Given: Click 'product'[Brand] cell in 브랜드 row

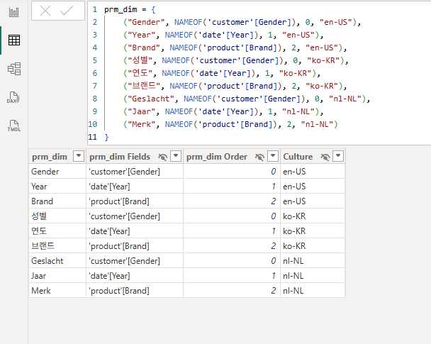Looking at the screenshot, I should click(x=135, y=246).
